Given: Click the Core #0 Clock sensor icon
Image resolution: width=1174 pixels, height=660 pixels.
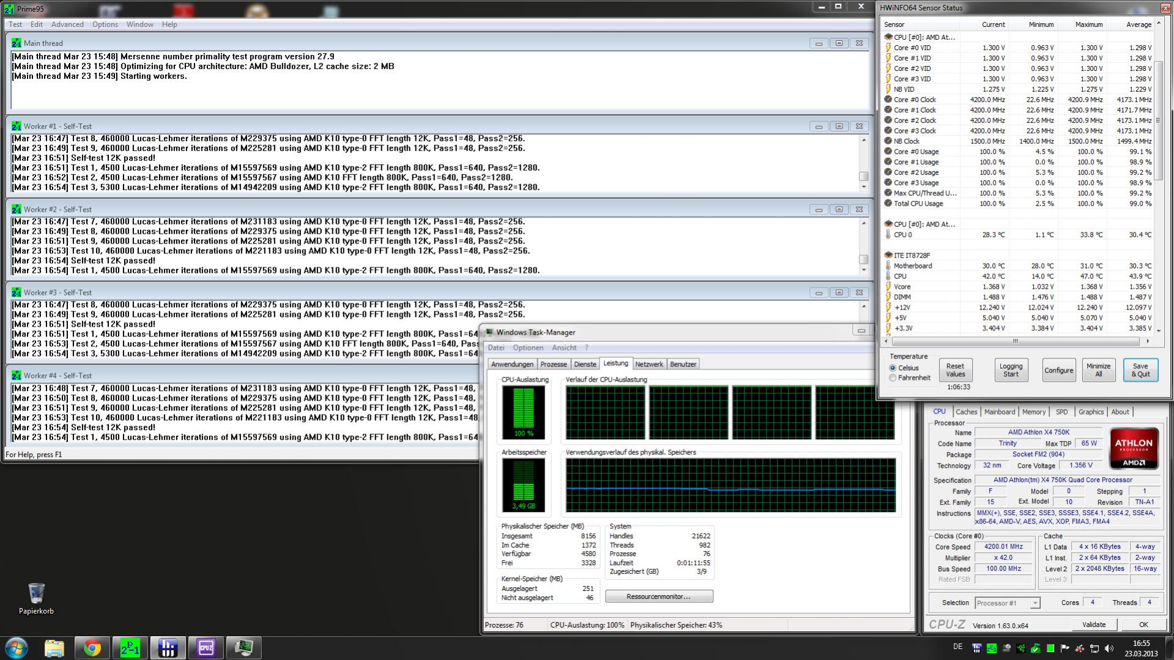Looking at the screenshot, I should (888, 100).
